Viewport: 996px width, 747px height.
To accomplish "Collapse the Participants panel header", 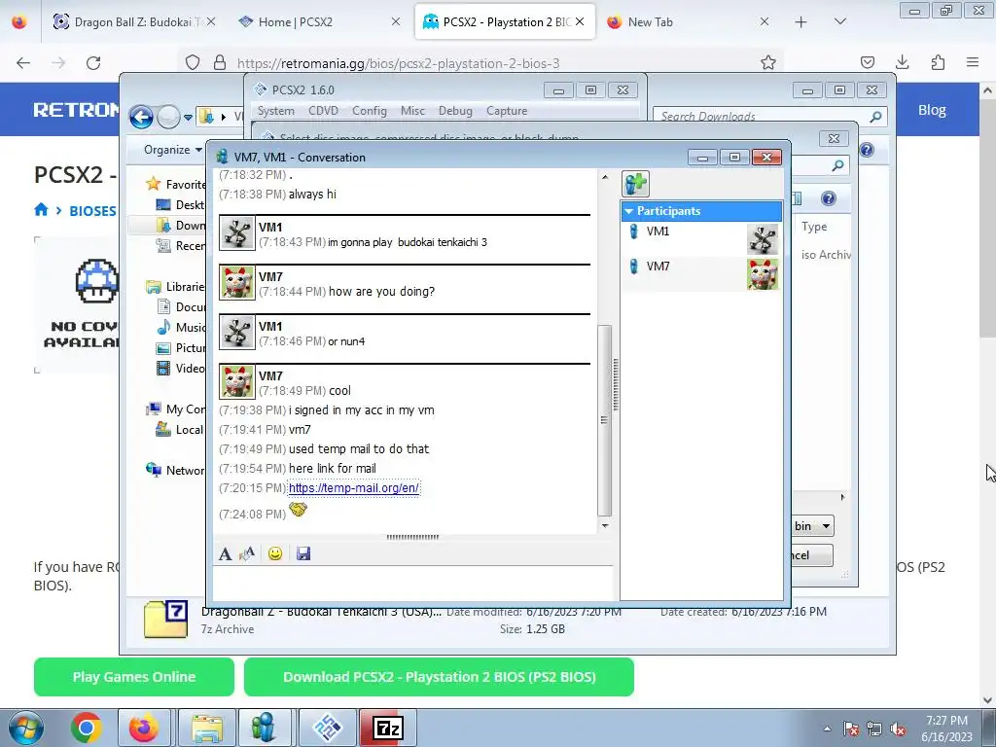I will (701, 211).
